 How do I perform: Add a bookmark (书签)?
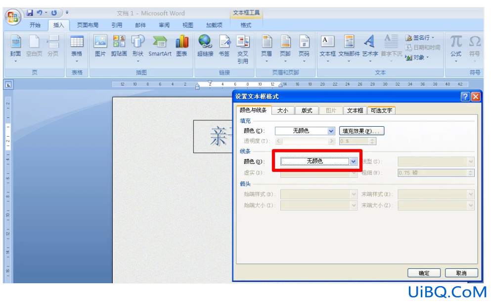(224, 47)
